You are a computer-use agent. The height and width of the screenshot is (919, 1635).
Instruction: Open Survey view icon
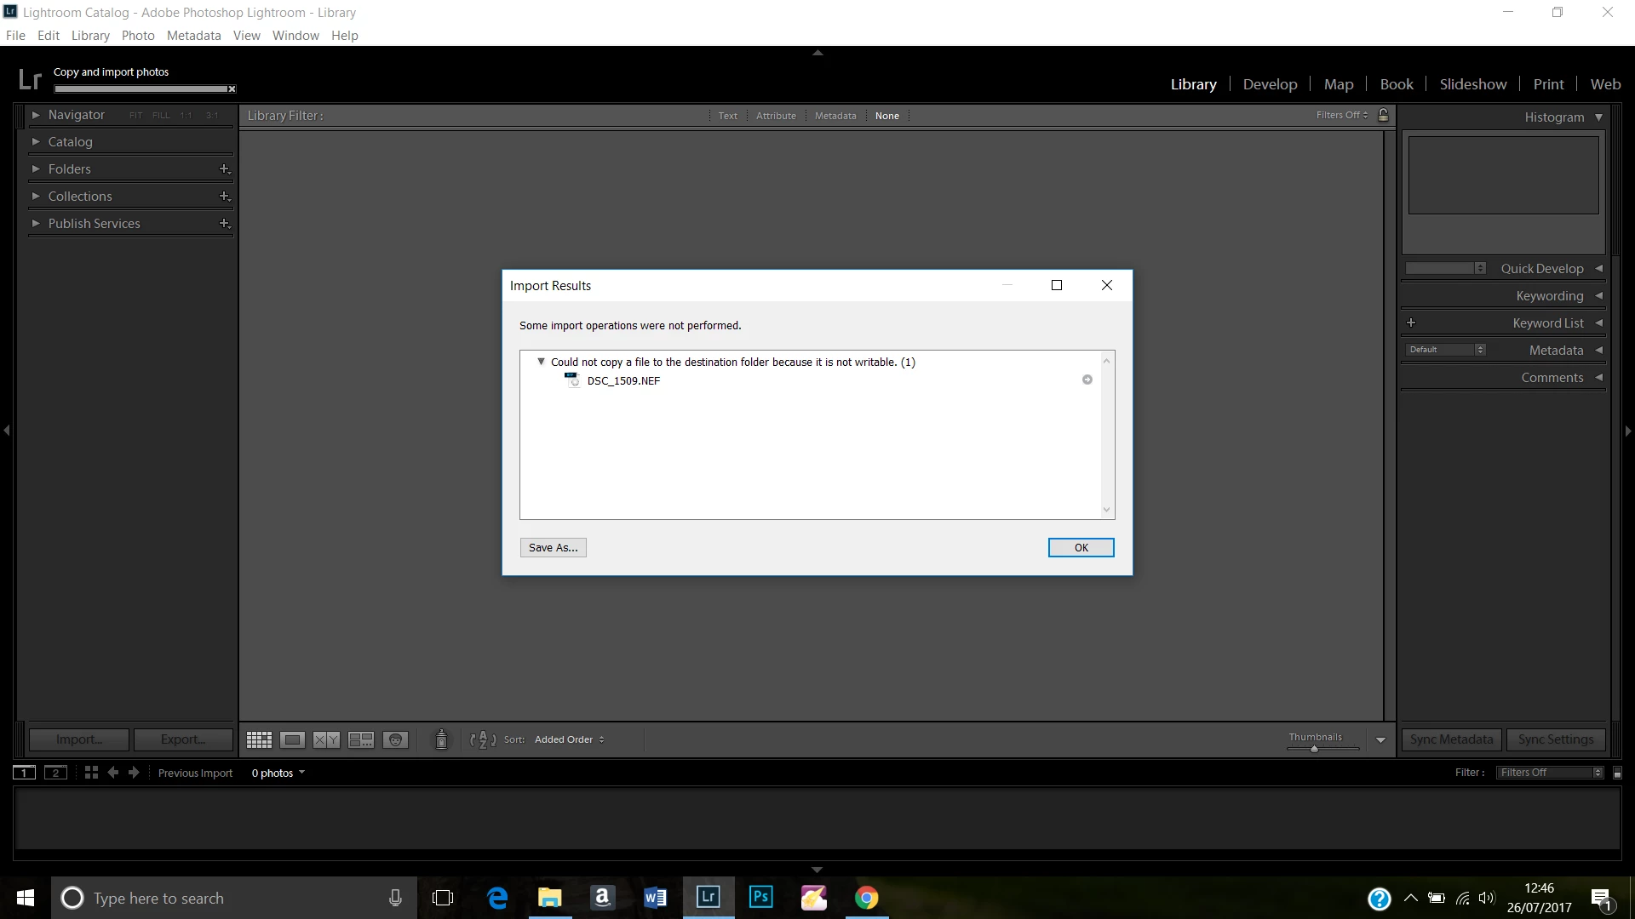pos(361,739)
